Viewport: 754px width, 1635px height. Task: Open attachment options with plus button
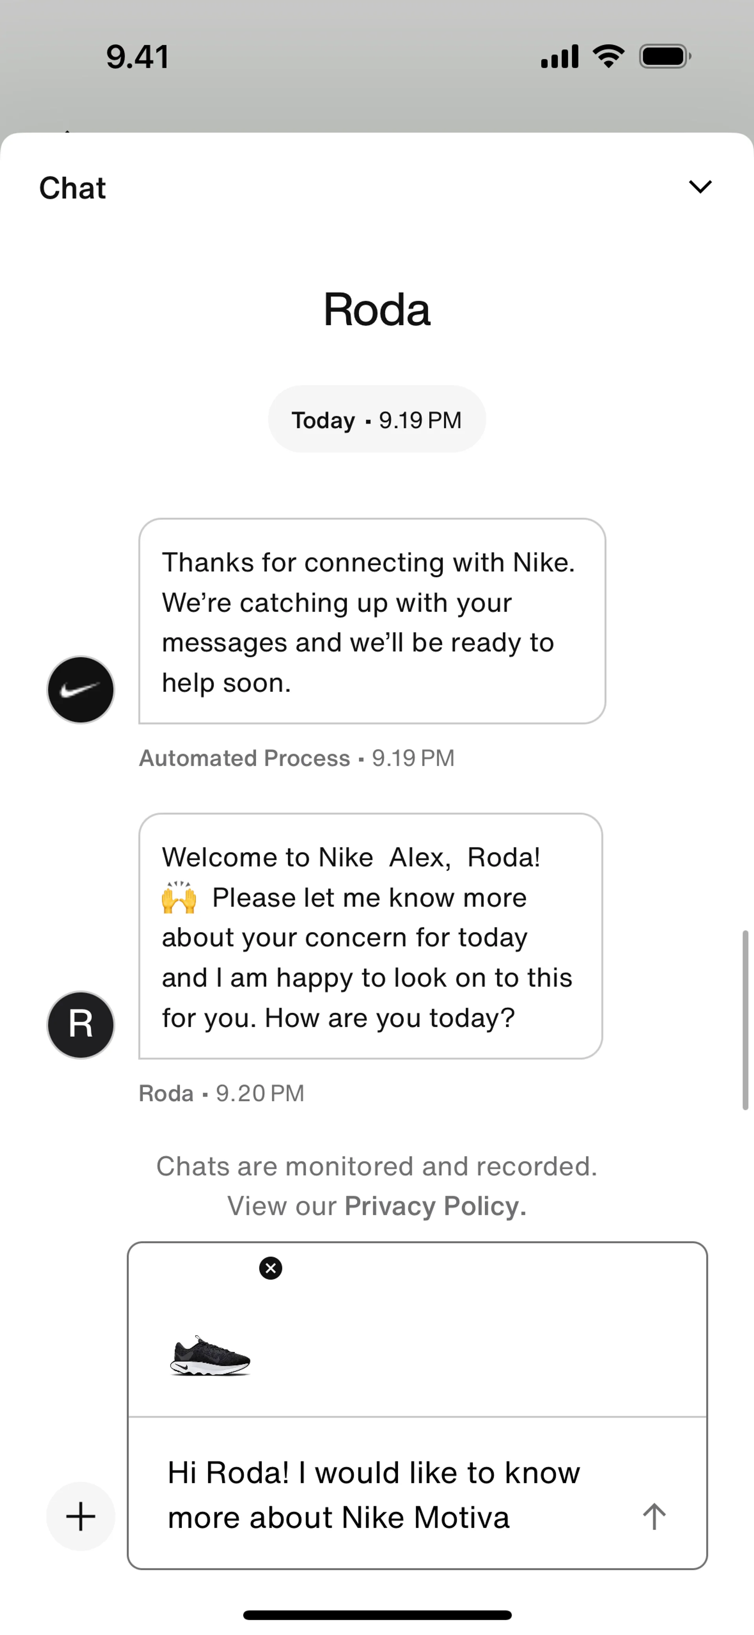tap(81, 1516)
